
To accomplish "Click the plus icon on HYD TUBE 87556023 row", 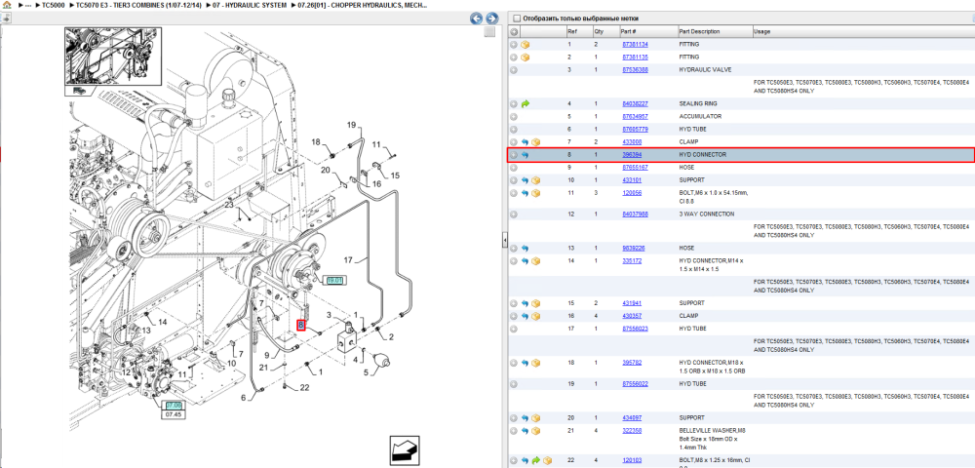I will coord(514,329).
